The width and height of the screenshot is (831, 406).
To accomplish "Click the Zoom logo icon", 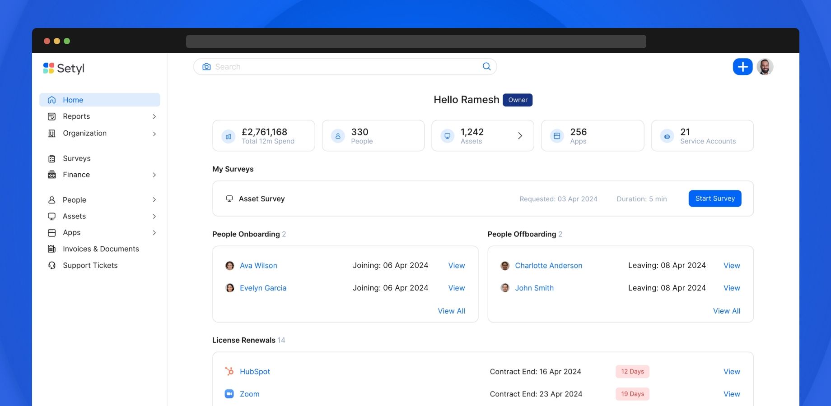I will (229, 394).
